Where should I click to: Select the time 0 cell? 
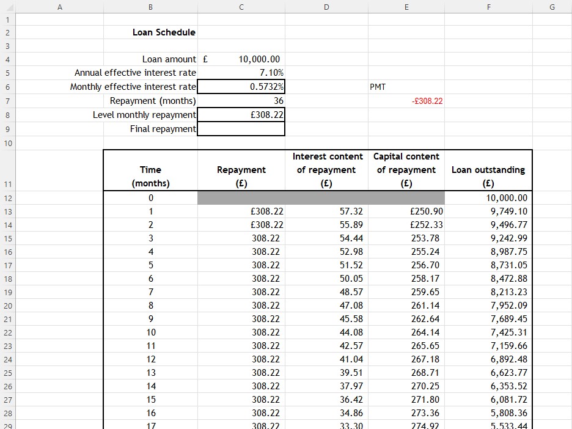151,198
